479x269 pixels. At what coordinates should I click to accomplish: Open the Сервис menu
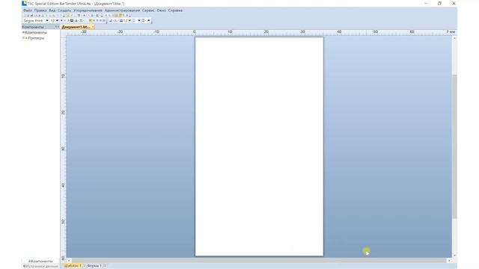148,10
